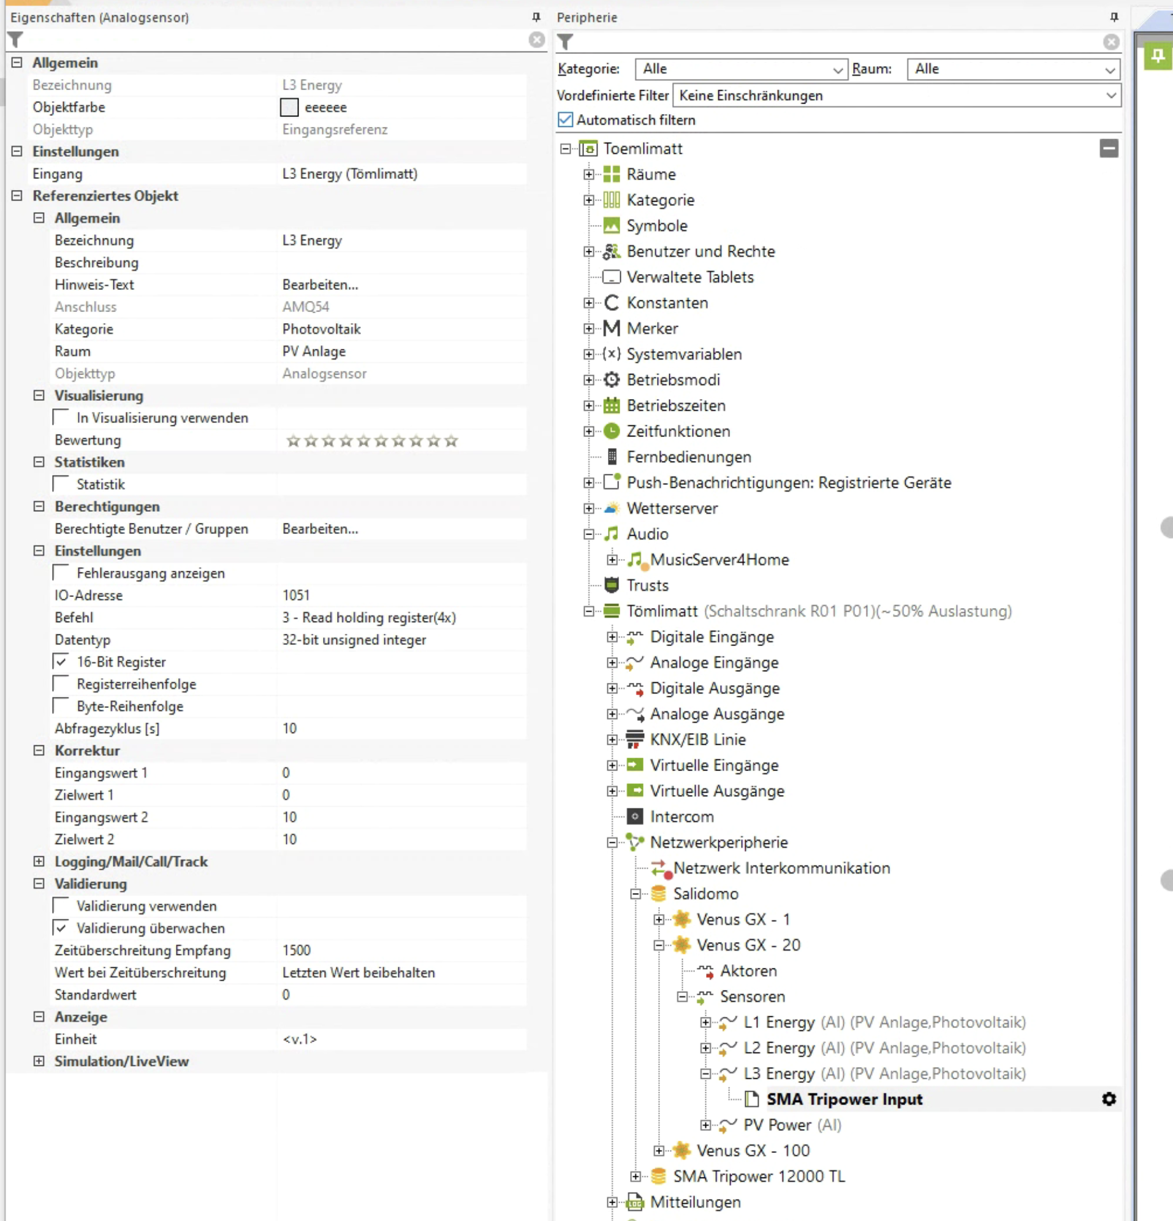Click the KNX/EIB Linie icon
The image size is (1173, 1221).
(634, 739)
